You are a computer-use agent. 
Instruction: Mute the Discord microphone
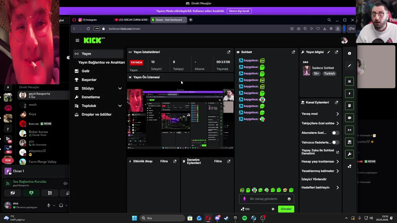pyautogui.click(x=48, y=205)
